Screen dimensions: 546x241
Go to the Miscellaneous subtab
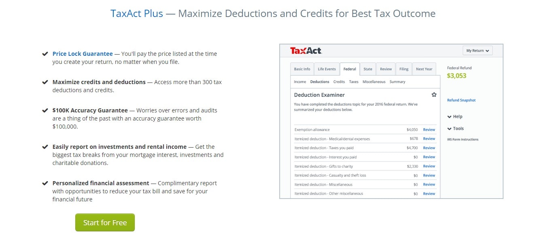(x=374, y=82)
